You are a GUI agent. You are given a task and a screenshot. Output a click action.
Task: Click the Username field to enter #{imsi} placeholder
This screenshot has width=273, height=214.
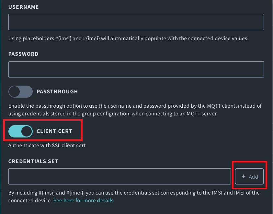pyautogui.click(x=136, y=22)
